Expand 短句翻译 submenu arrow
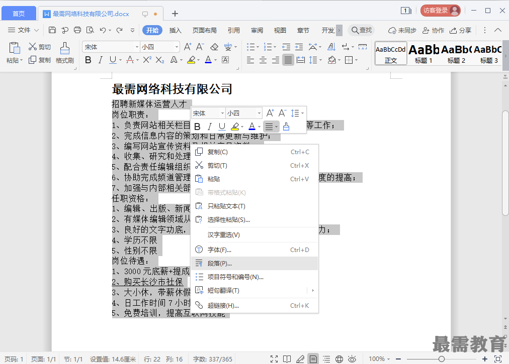The image size is (509, 364). tap(313, 290)
